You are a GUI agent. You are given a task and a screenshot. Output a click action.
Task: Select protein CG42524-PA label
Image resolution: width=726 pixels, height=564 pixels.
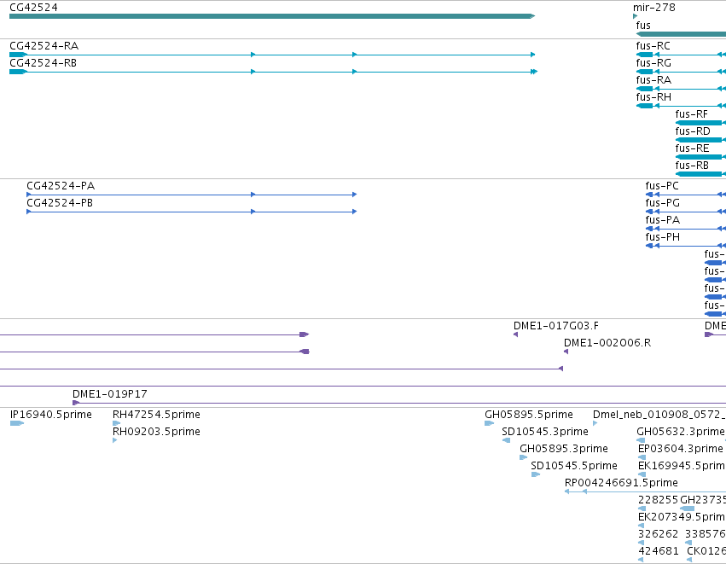pos(61,186)
